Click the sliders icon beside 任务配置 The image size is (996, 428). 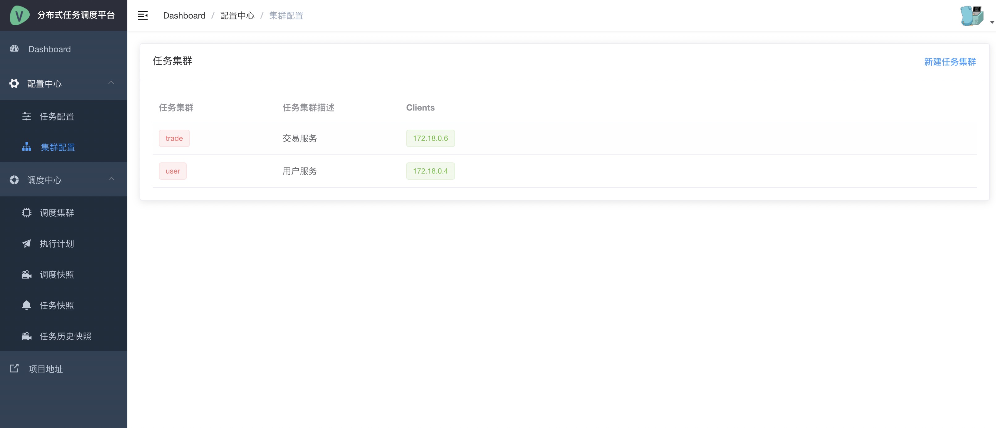[26, 116]
